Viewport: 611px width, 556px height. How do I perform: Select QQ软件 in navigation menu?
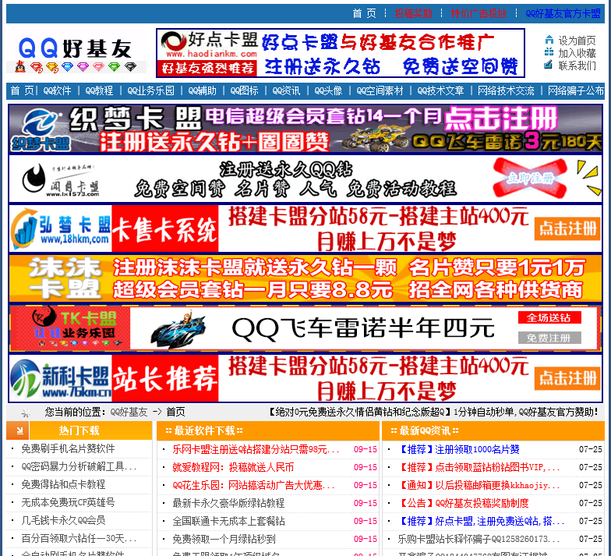[58, 90]
